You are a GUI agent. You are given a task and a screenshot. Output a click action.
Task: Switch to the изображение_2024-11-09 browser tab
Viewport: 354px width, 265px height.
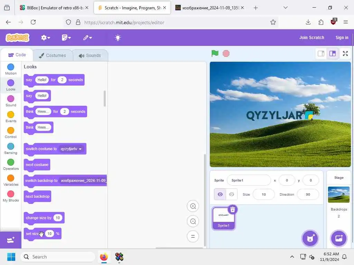tap(210, 8)
